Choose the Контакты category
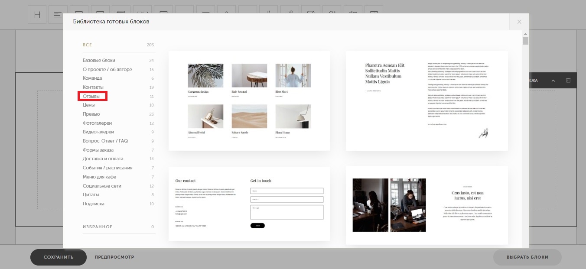The height and width of the screenshot is (269, 586). pyautogui.click(x=93, y=87)
